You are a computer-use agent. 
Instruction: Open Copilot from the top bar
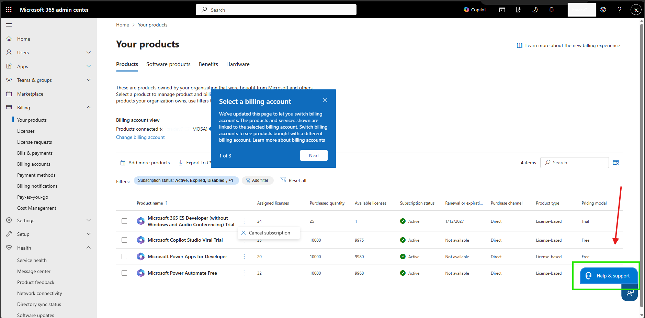click(x=475, y=10)
